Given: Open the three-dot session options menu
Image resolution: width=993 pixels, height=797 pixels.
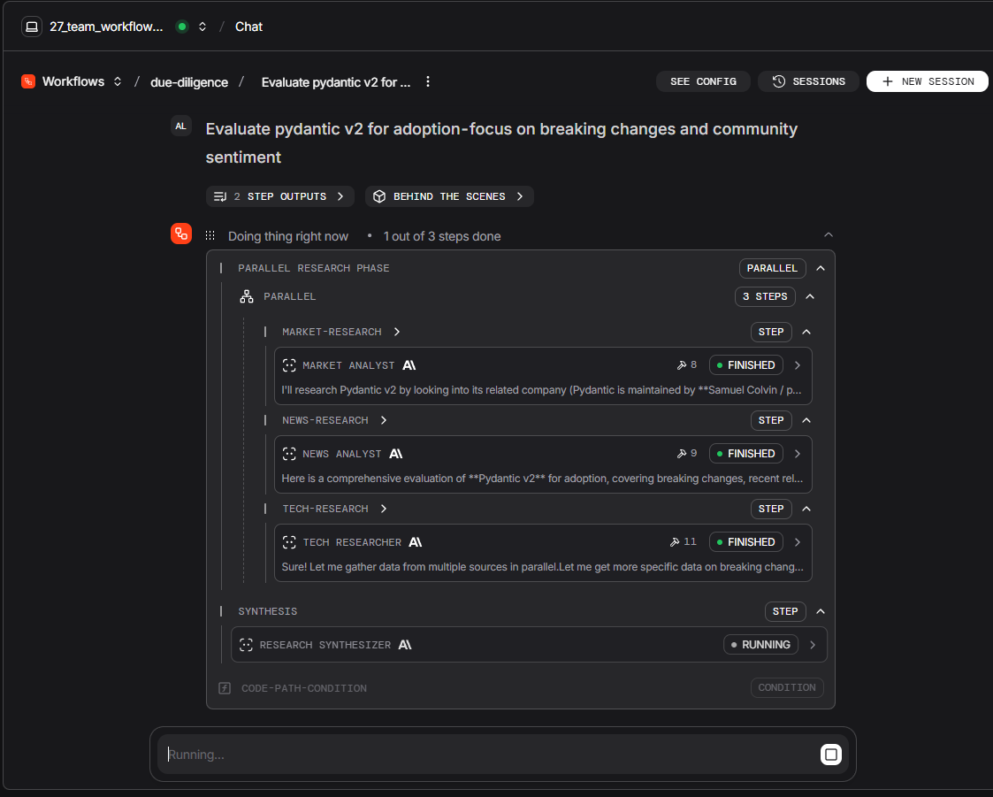Looking at the screenshot, I should (x=428, y=81).
